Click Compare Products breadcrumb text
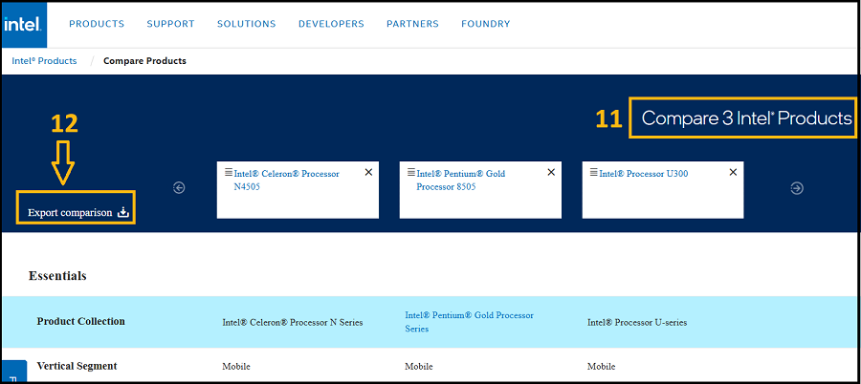Viewport: 861px width, 384px height. coord(145,61)
